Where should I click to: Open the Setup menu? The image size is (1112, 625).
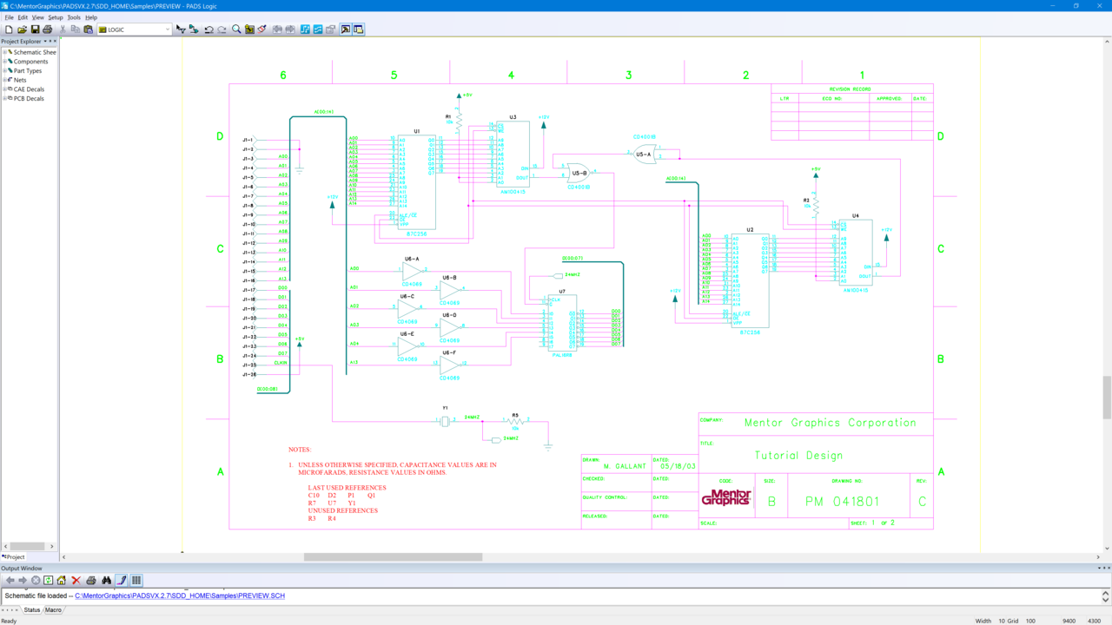(x=56, y=17)
